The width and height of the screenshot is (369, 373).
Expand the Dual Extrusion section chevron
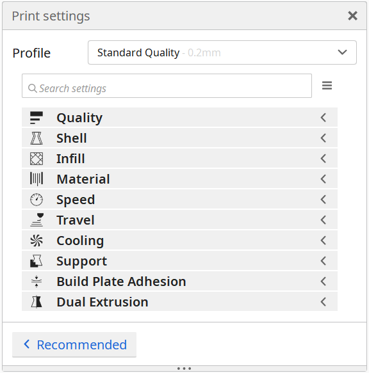click(324, 302)
